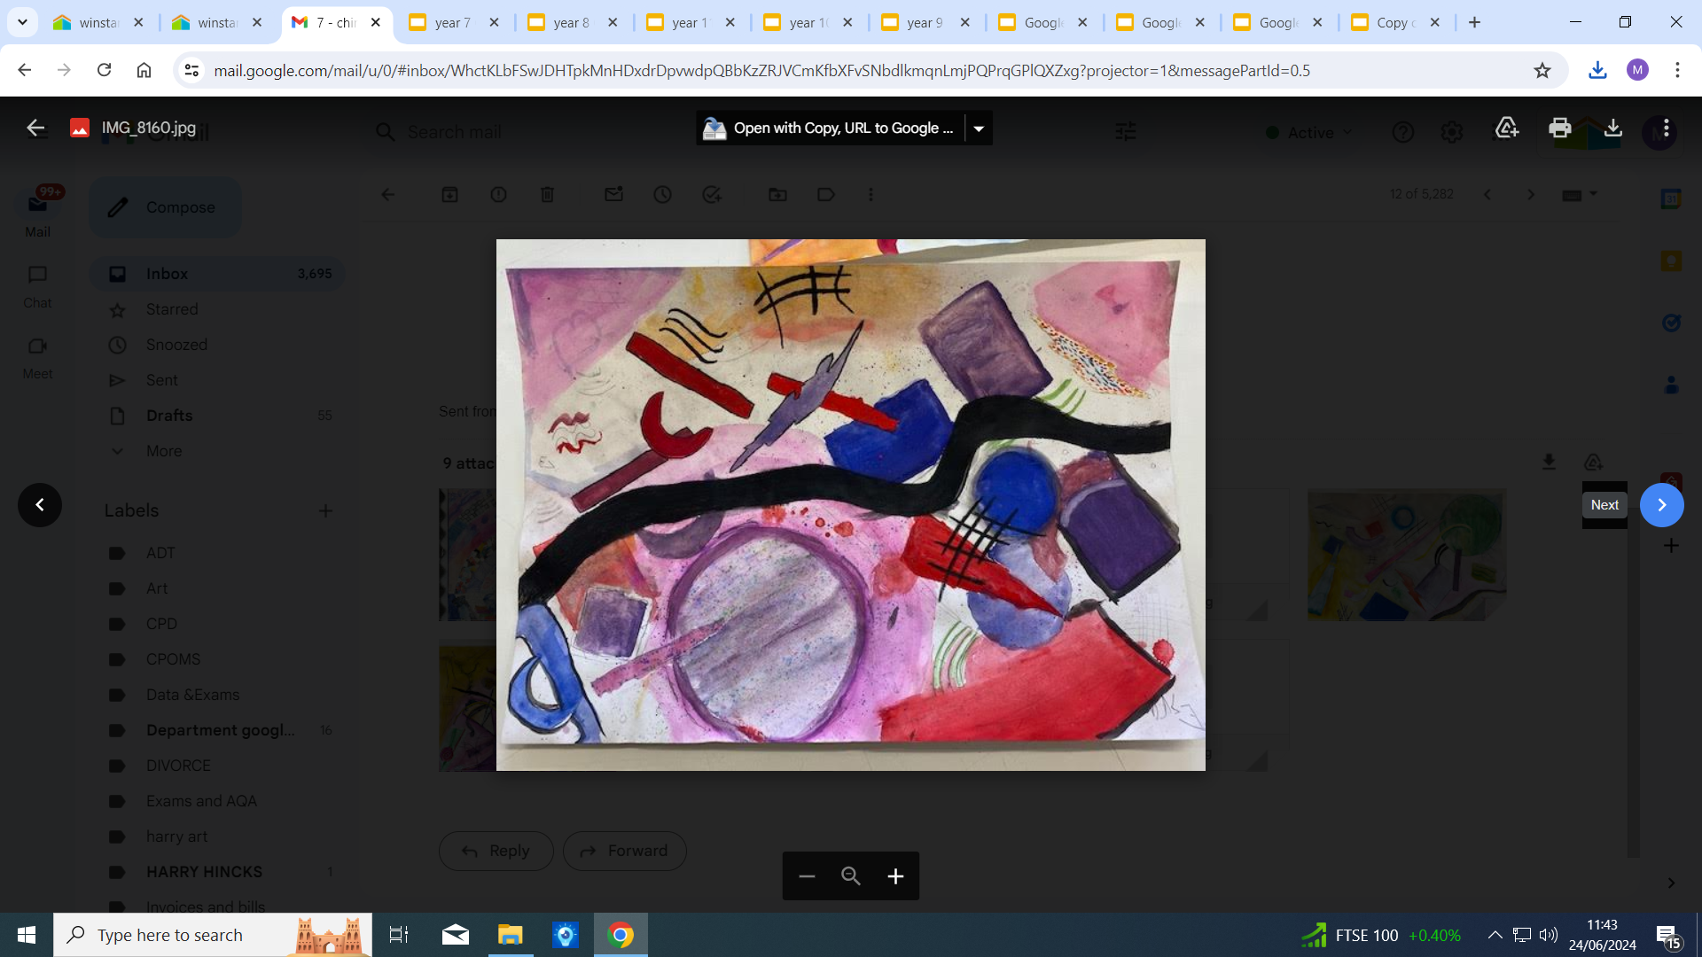Open notification center
The image size is (1702, 957).
1667,936
